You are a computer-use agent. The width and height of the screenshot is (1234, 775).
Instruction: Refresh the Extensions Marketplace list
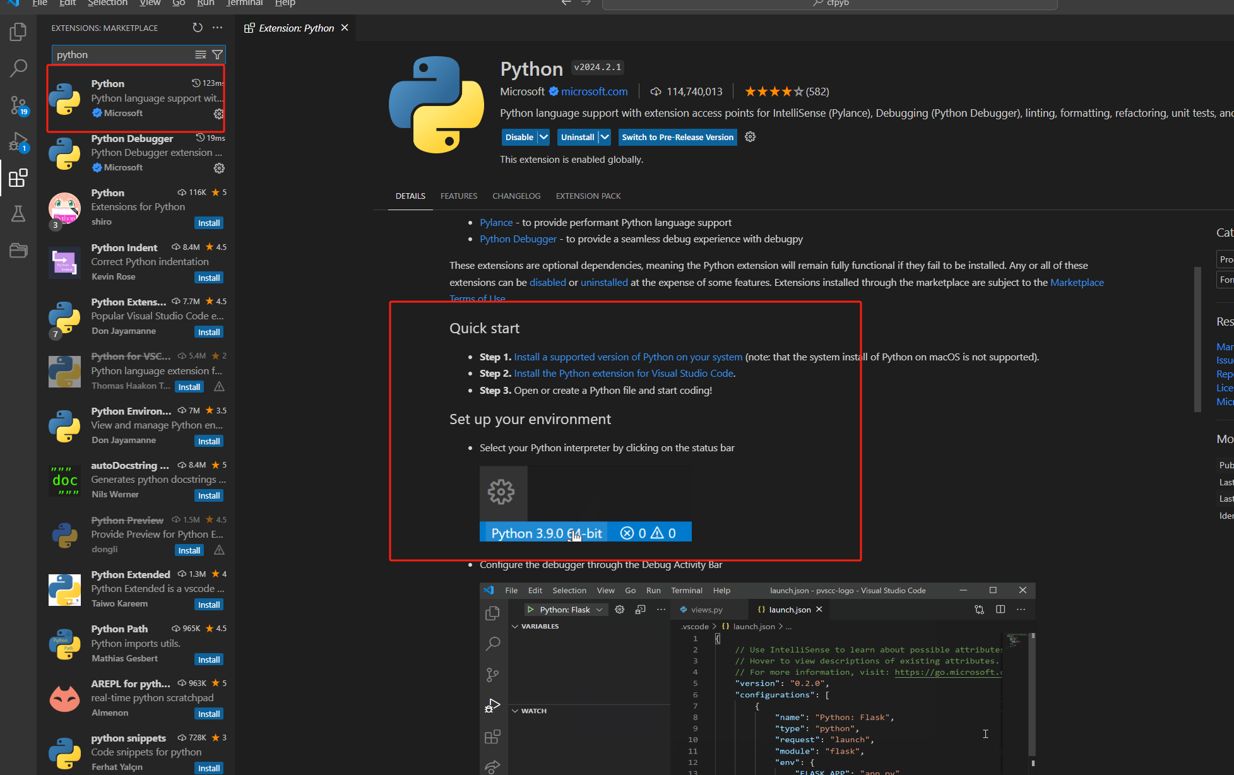198,27
